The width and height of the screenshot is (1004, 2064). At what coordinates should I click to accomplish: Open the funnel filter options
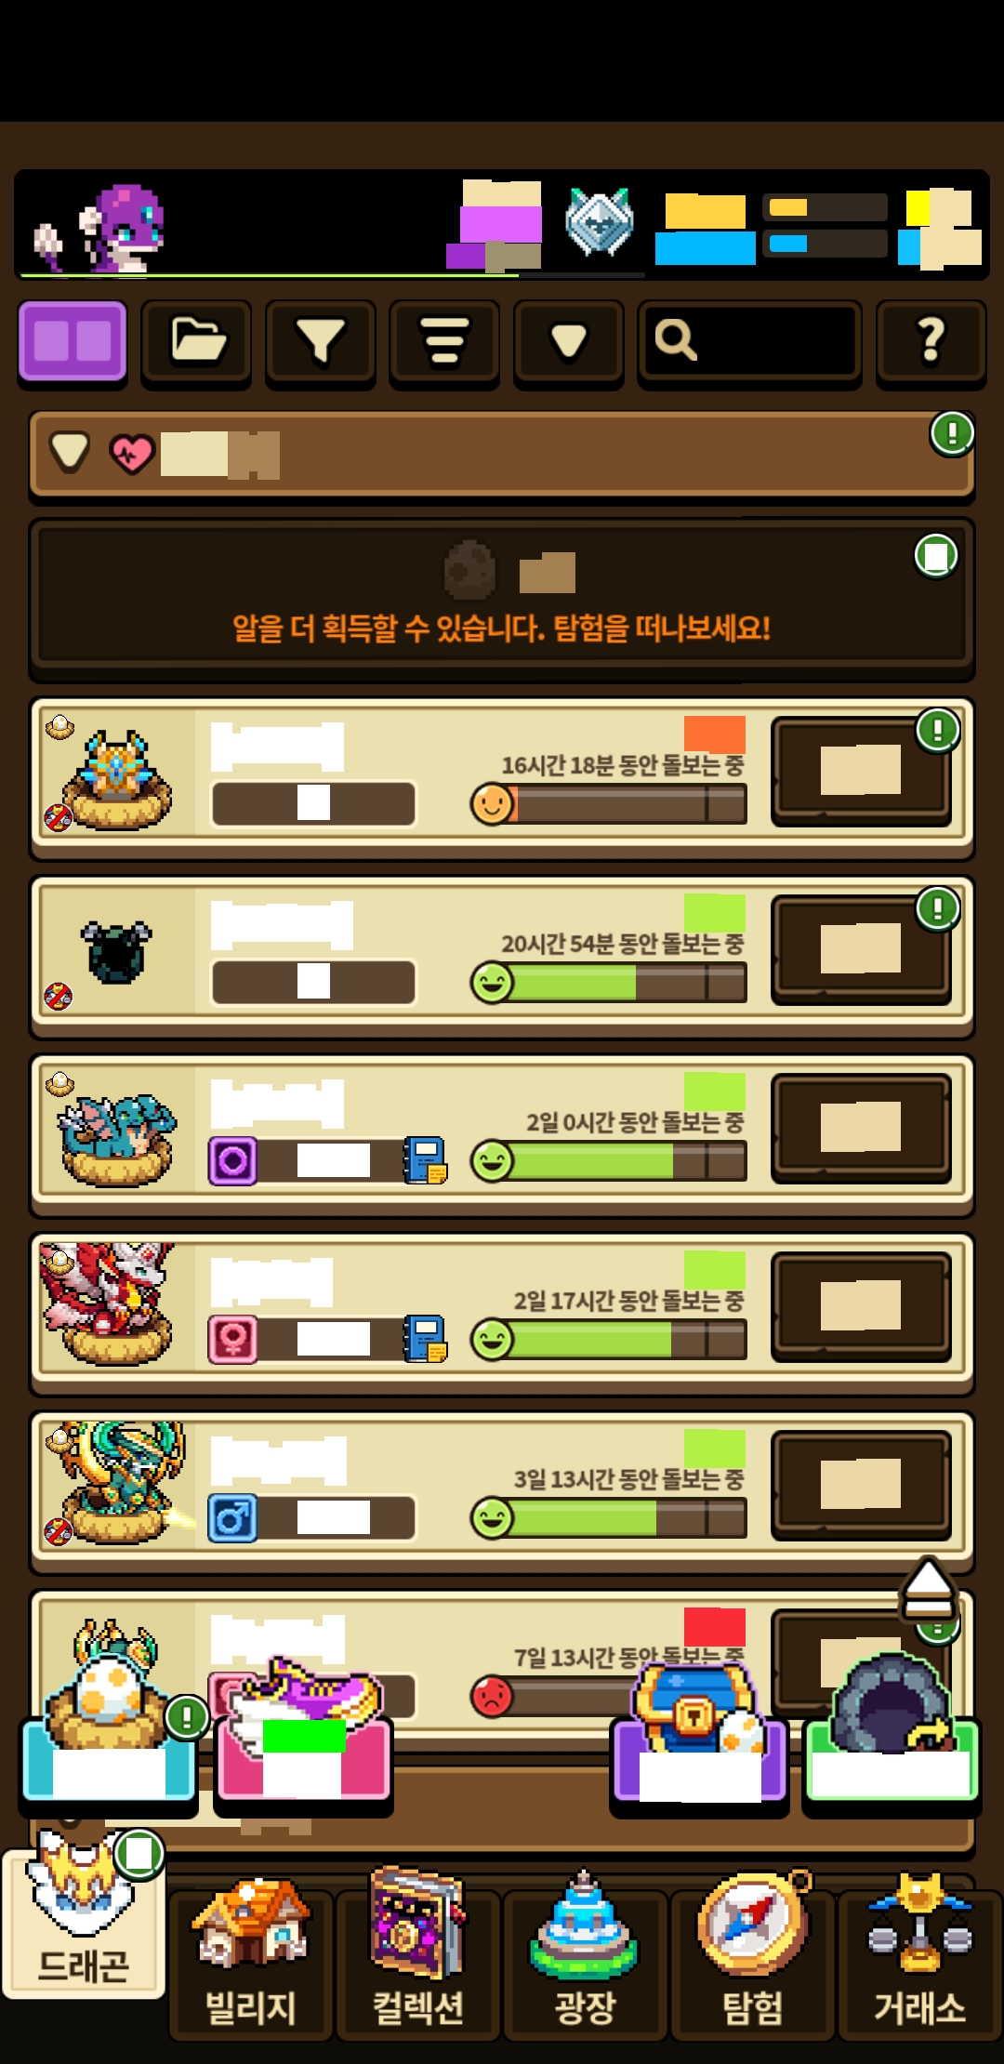tap(321, 340)
